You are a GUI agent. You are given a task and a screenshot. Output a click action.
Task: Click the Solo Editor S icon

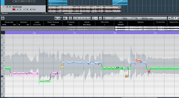point(3,18)
